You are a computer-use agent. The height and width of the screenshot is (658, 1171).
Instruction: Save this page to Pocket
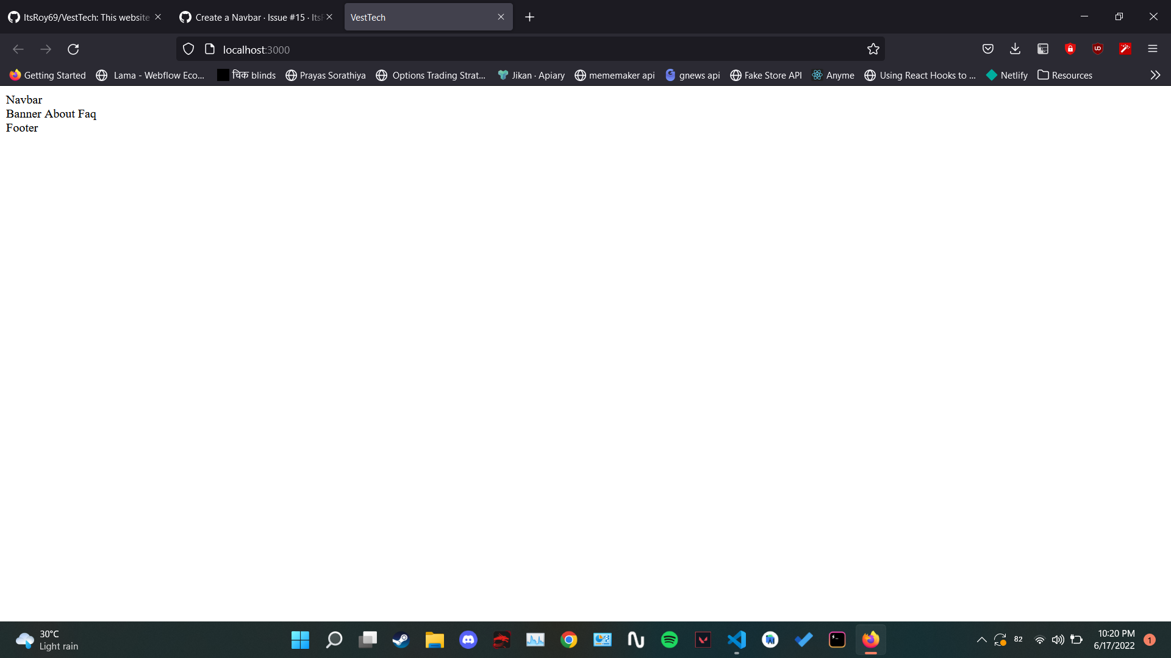988,49
